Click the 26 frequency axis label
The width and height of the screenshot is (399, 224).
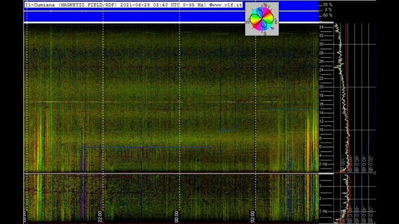coord(322,62)
